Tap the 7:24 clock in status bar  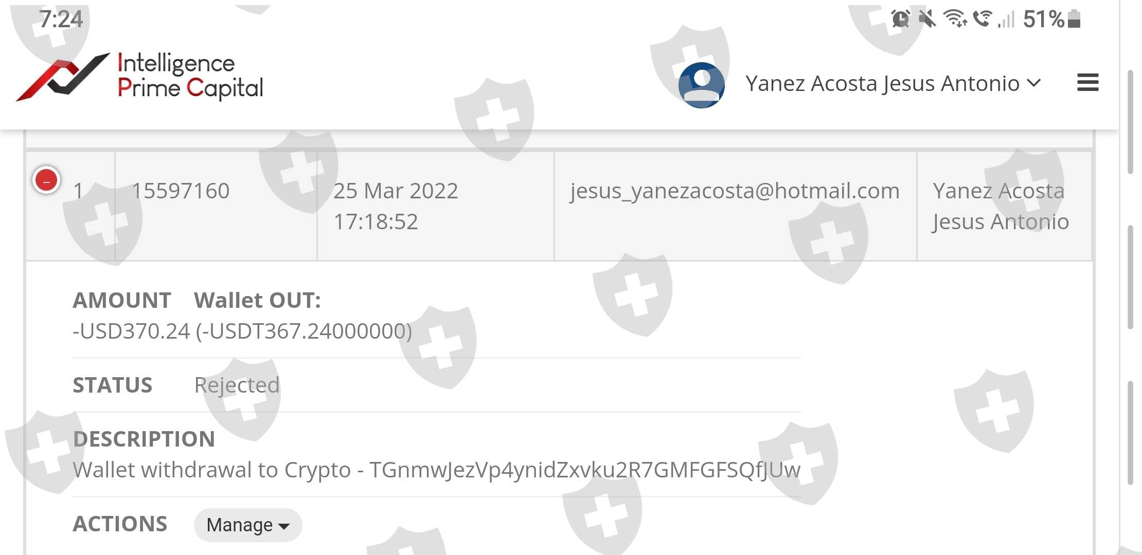[61, 19]
